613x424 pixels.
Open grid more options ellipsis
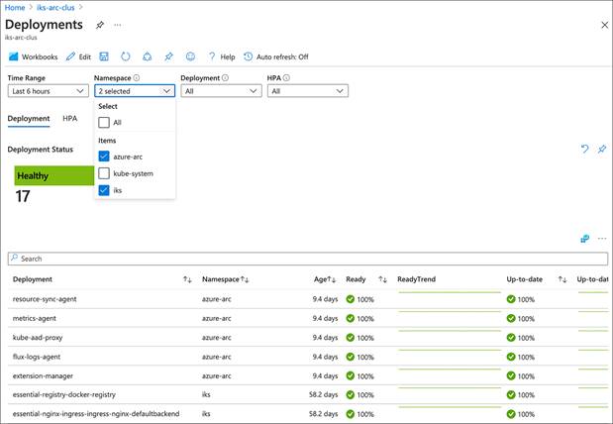pyautogui.click(x=602, y=239)
